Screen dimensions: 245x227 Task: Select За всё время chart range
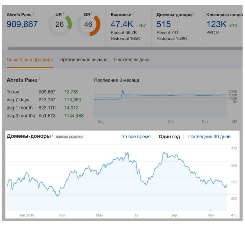(x=136, y=137)
